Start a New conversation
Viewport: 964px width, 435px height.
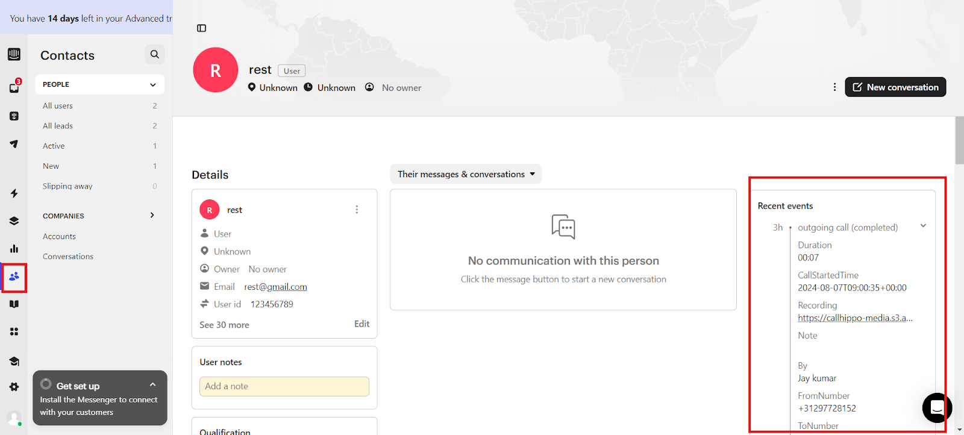click(x=895, y=87)
